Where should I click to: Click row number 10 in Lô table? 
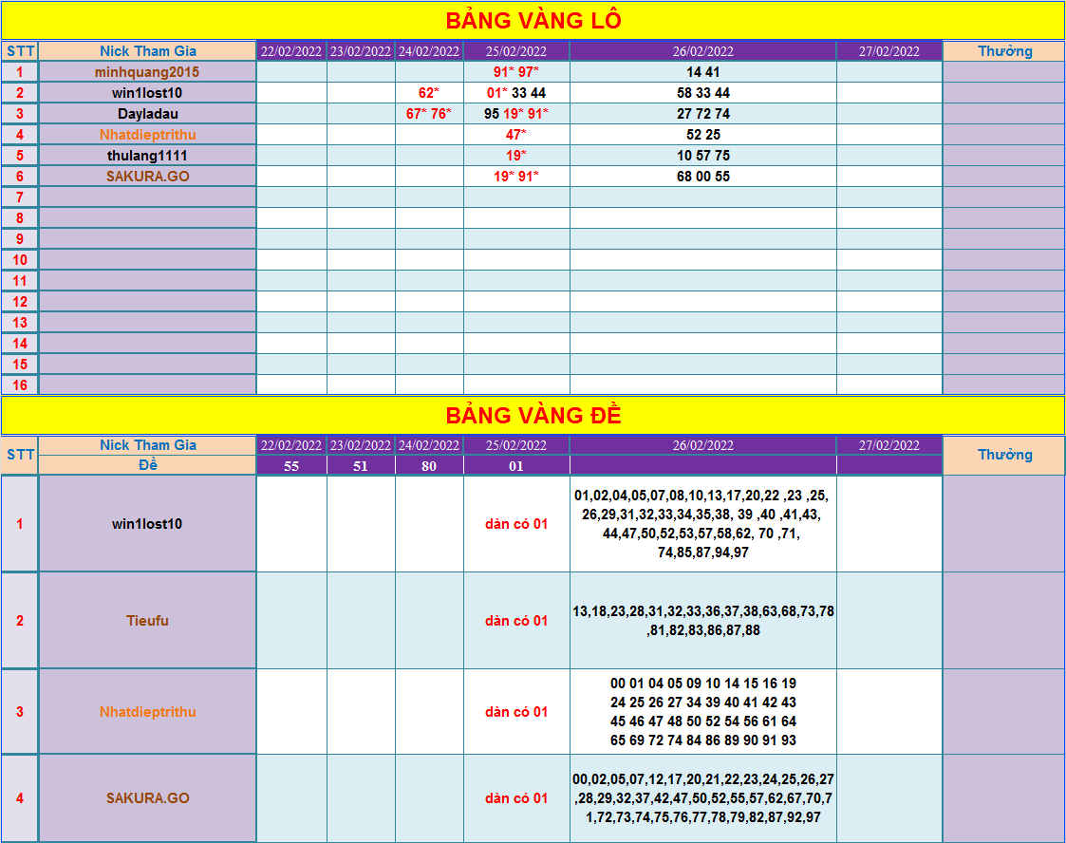(20, 260)
